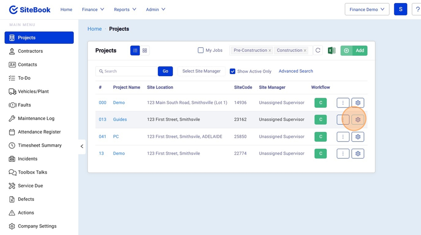
Task: Enable the My Jobs checkbox
Action: [201, 50]
